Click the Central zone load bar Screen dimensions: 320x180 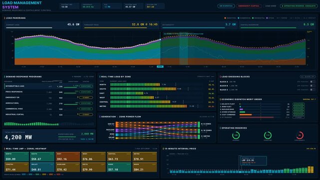pos(140,102)
